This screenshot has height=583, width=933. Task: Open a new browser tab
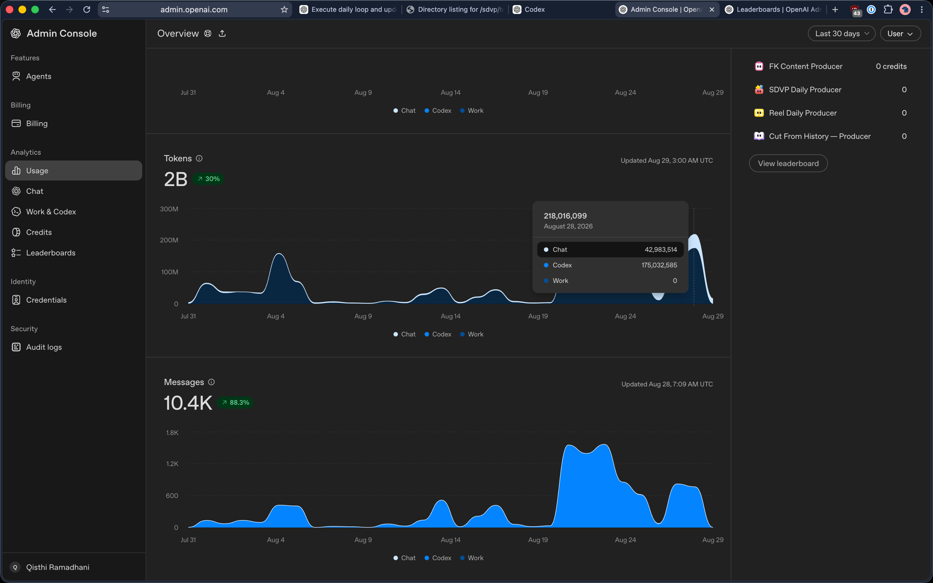click(x=835, y=9)
